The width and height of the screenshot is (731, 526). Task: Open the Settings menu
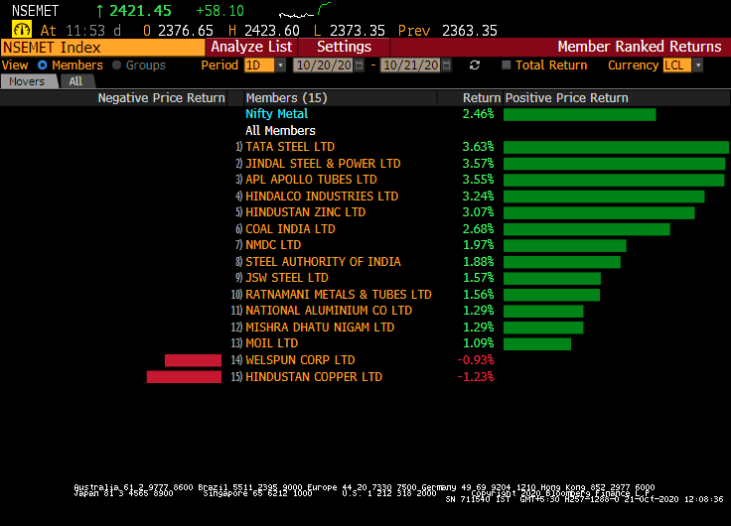(x=344, y=47)
